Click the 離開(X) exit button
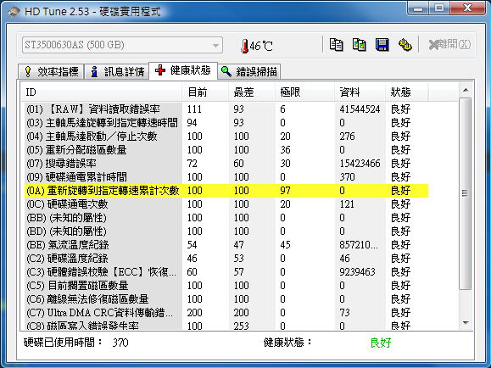The image size is (491, 368). point(449,44)
